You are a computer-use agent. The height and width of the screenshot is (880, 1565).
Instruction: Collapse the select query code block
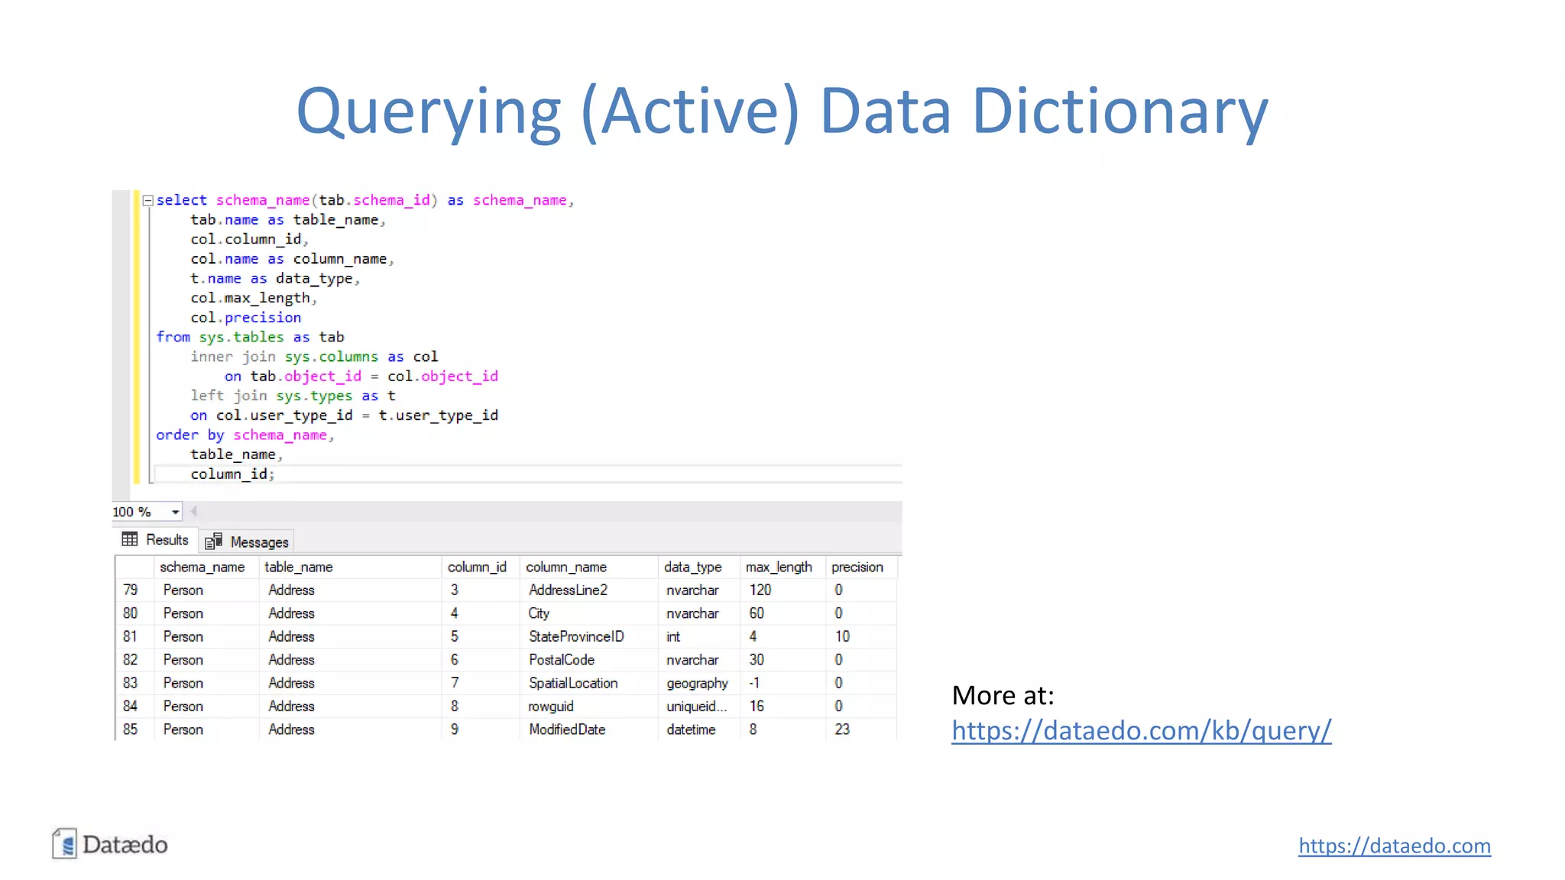[x=148, y=201]
